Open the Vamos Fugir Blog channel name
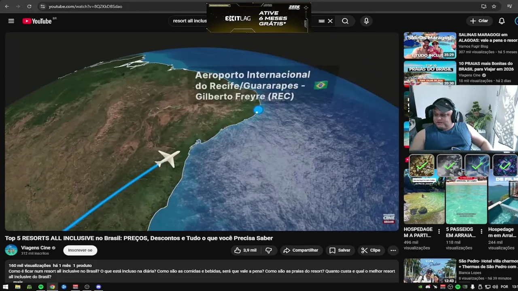518x291 pixels. [x=473, y=46]
